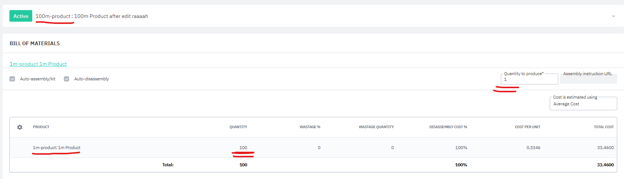The height and width of the screenshot is (179, 624).
Task: Click the cost per unit value 0.3346
Action: [533, 148]
